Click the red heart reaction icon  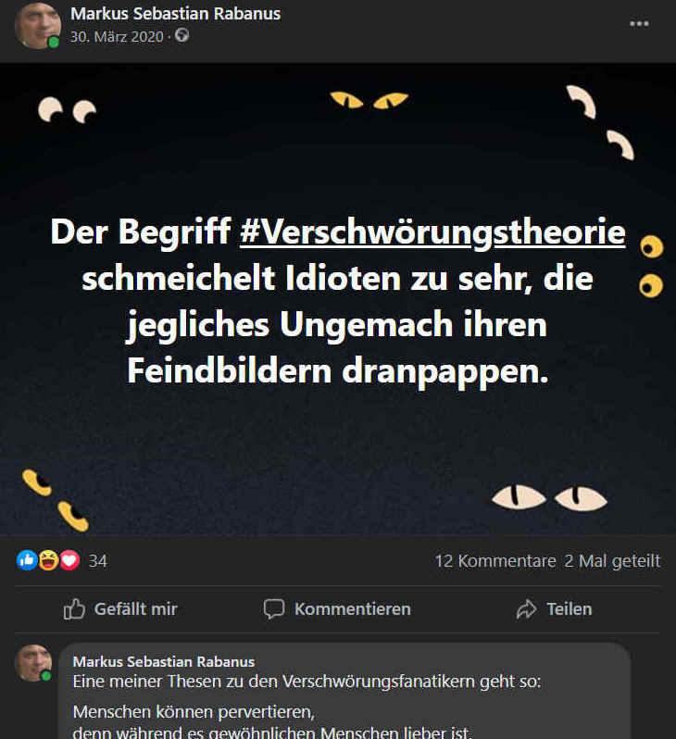pos(69,560)
